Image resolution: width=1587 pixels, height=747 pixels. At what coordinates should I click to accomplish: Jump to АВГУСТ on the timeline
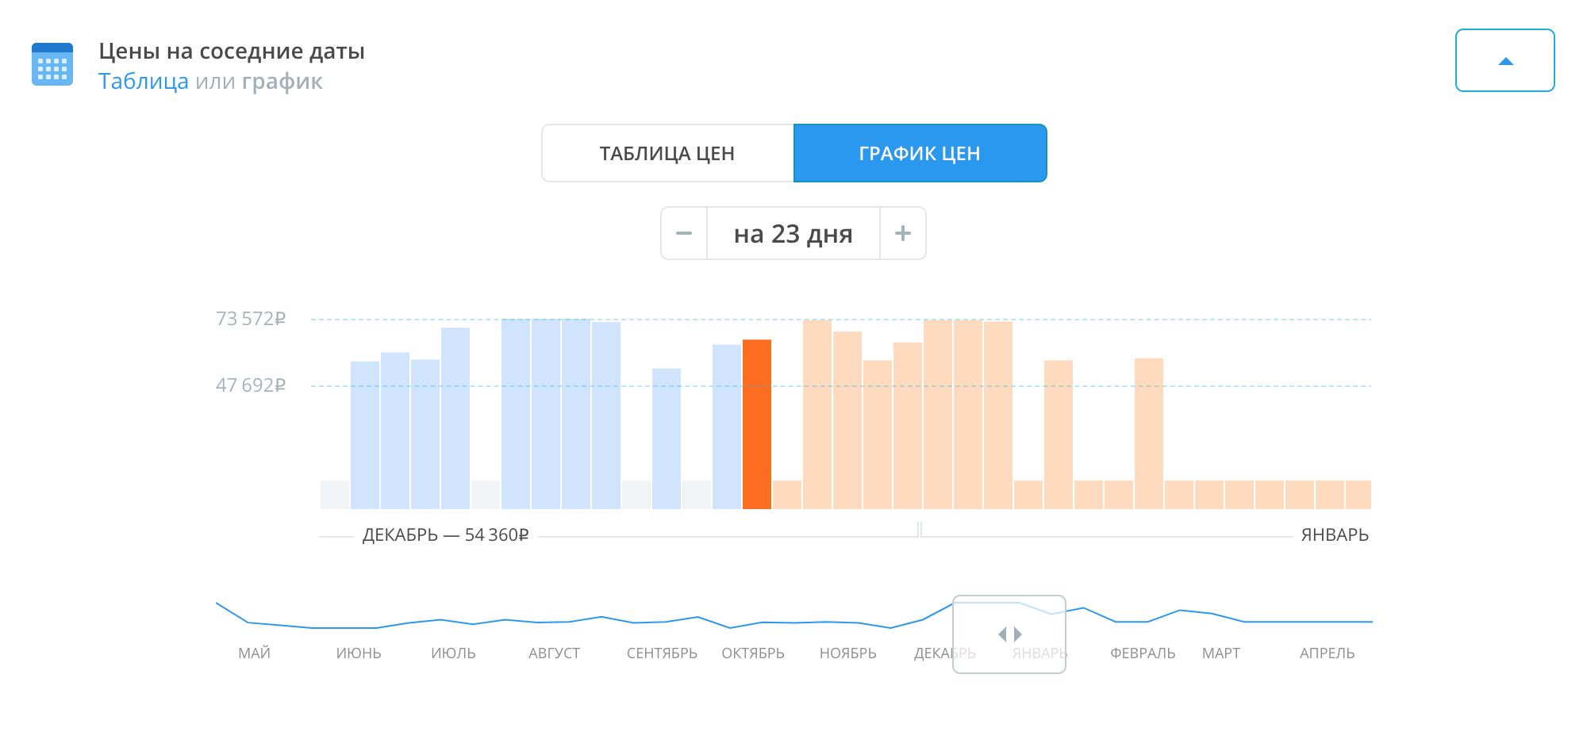(x=555, y=653)
